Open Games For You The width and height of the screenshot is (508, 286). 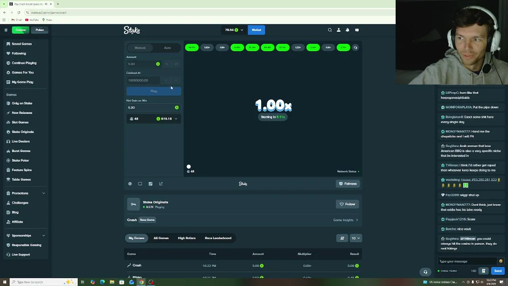[23, 72]
